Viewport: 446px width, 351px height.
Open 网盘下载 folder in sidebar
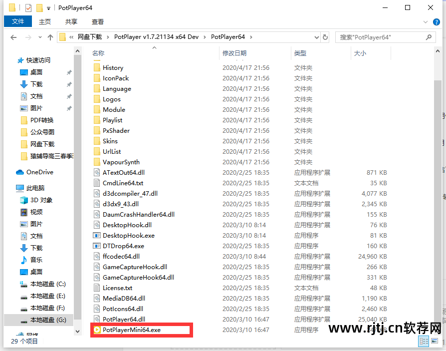point(37,144)
